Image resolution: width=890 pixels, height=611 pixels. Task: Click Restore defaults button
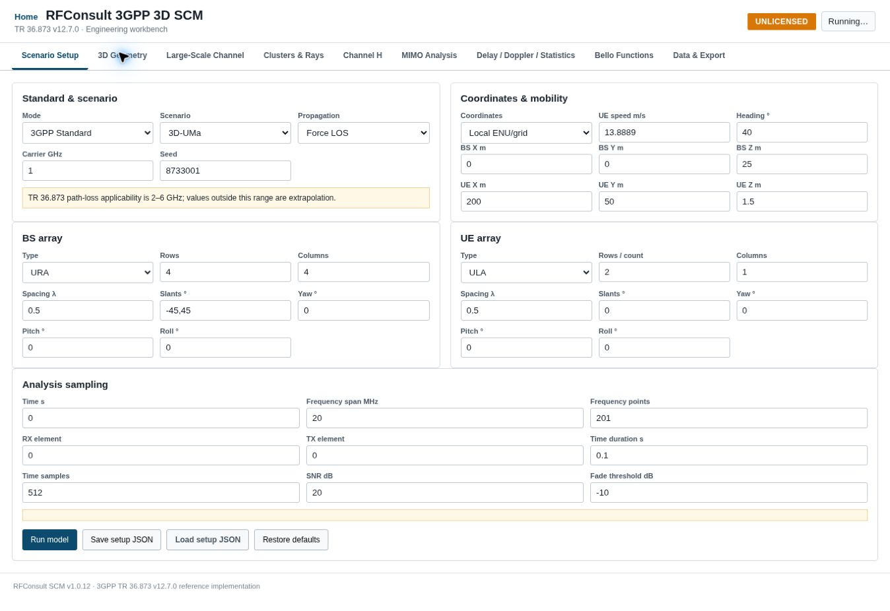291,540
